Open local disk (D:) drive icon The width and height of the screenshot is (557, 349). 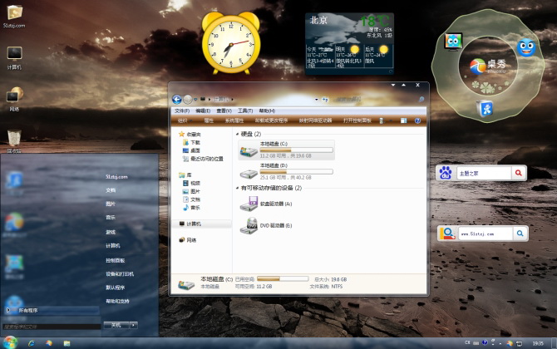pyautogui.click(x=249, y=174)
